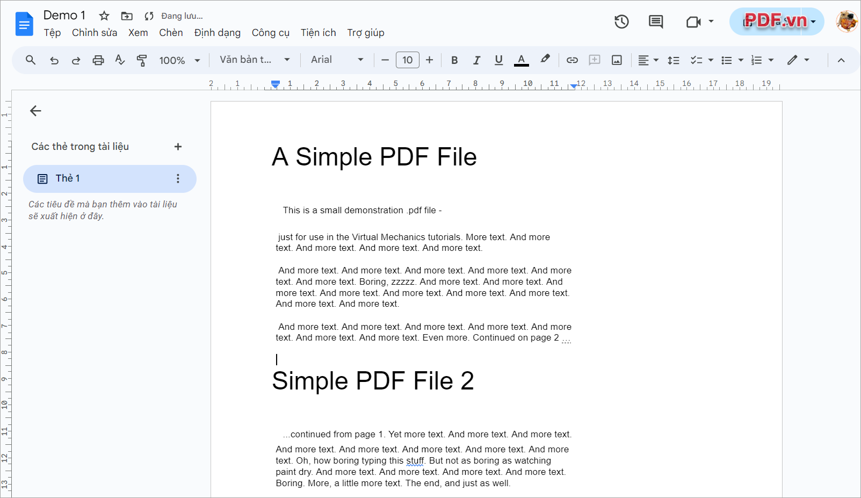Close the document tabs sidebar
The width and height of the screenshot is (861, 498).
click(35, 111)
